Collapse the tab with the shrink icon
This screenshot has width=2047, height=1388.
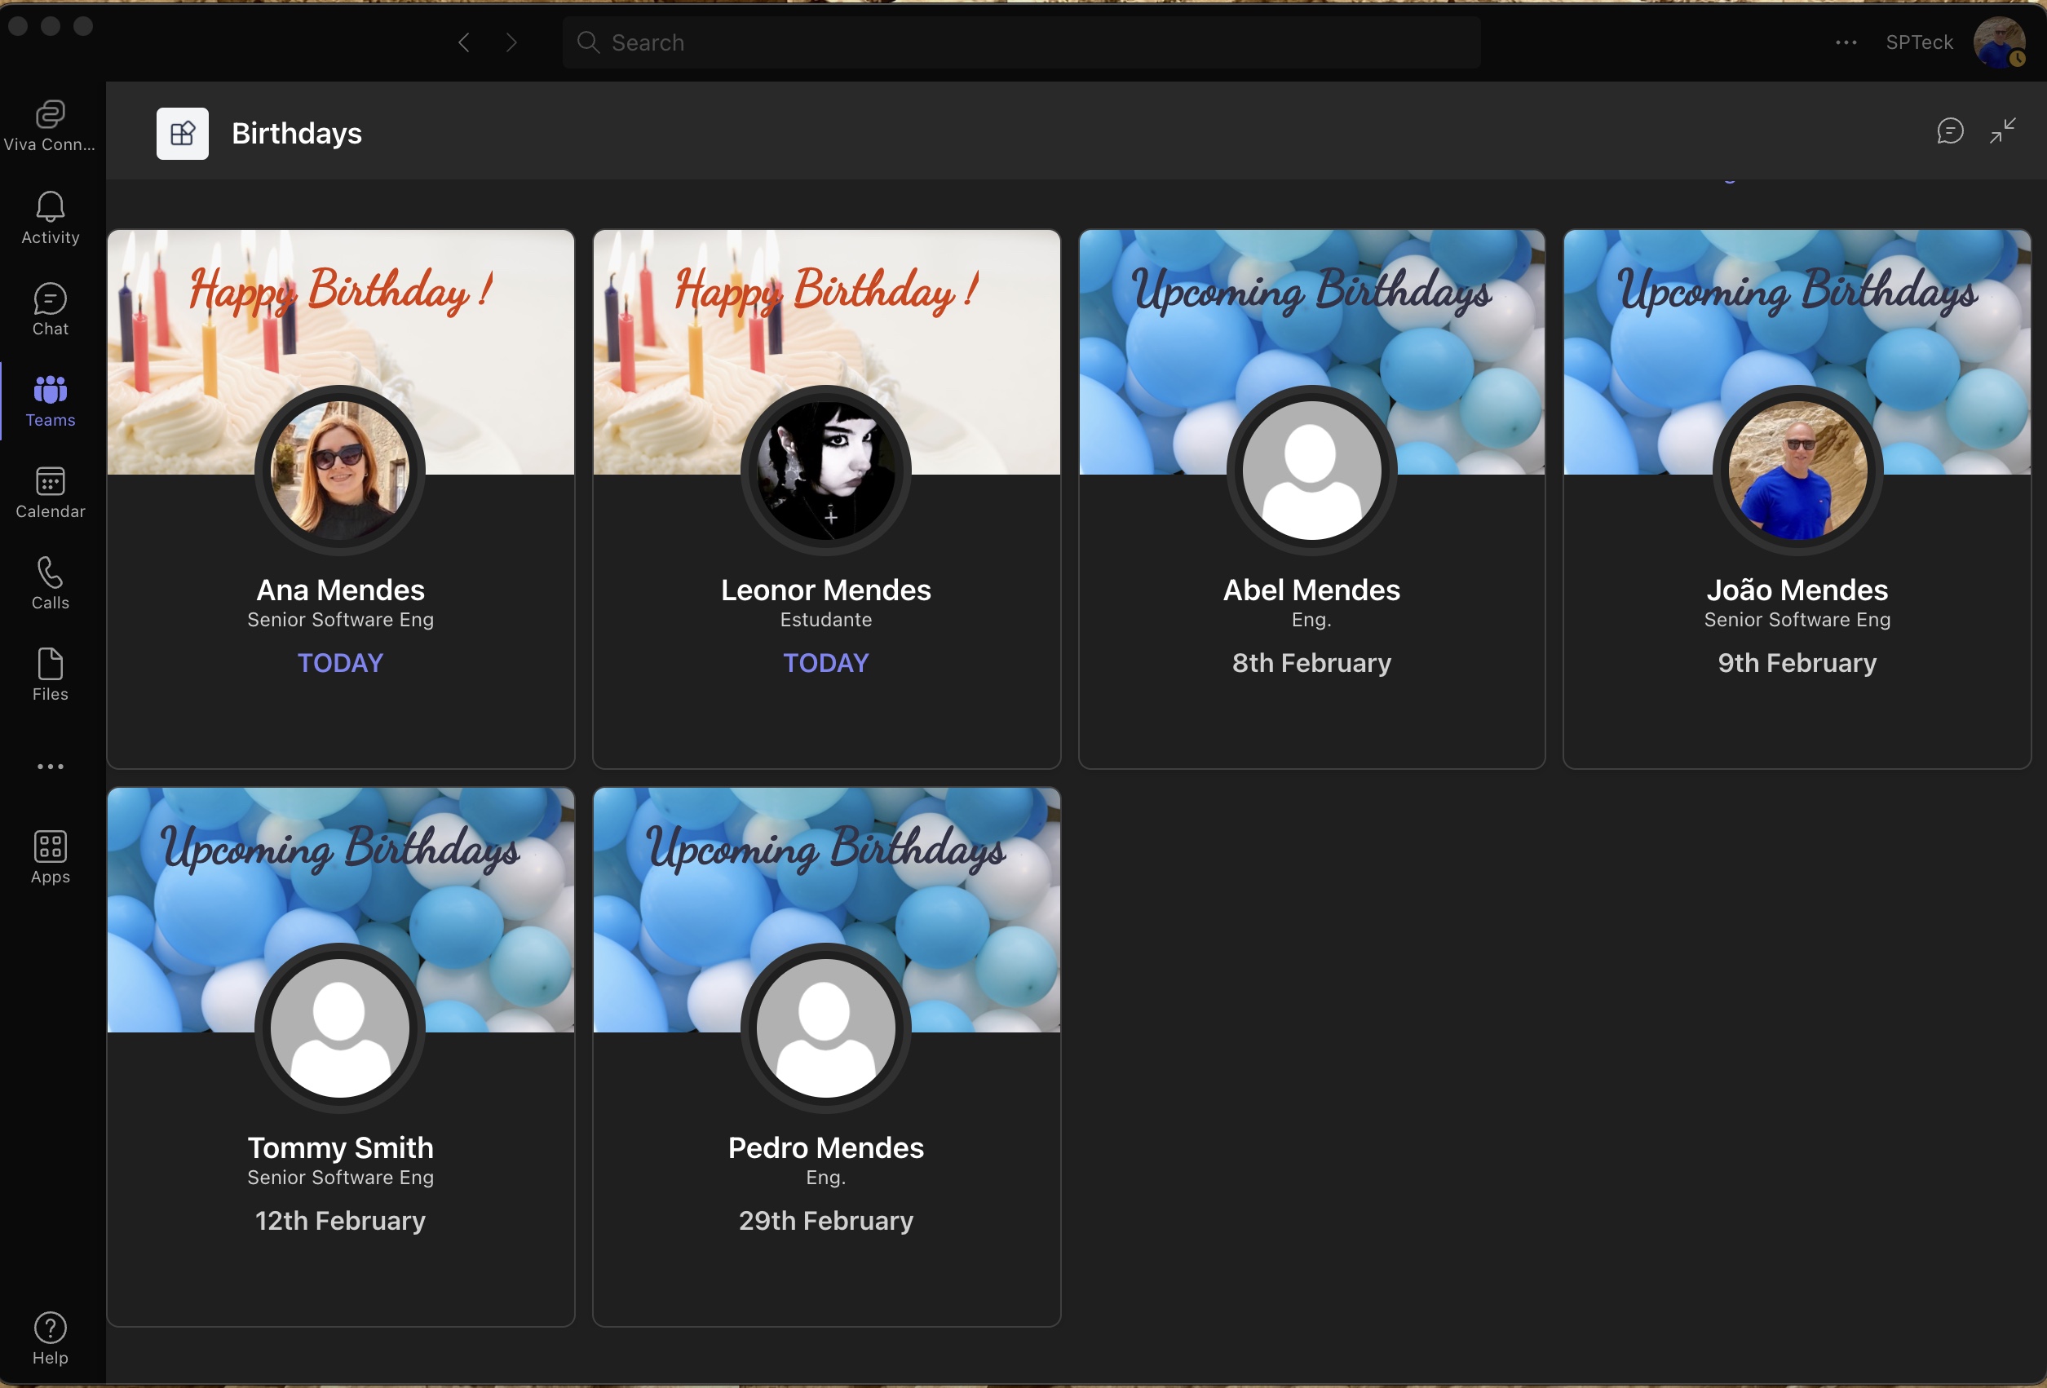coord(2002,131)
